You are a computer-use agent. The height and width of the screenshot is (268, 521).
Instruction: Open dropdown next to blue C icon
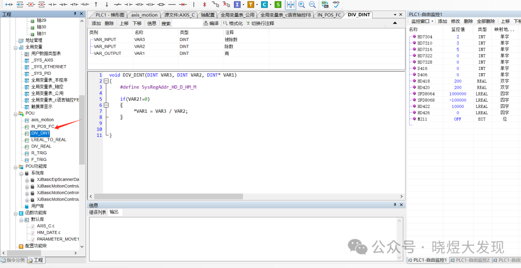coord(271,5)
